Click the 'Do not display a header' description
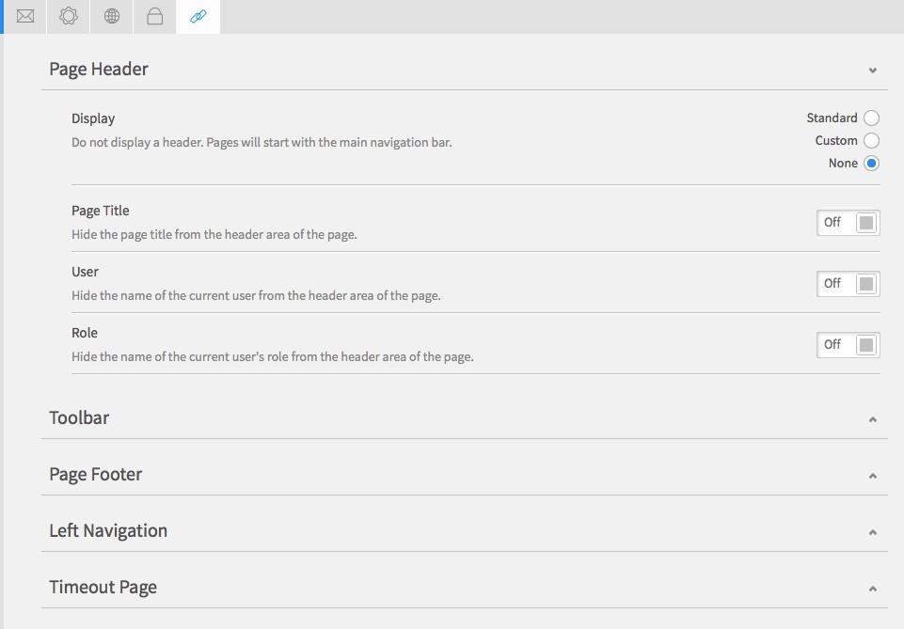Image resolution: width=904 pixels, height=629 pixels. (262, 142)
